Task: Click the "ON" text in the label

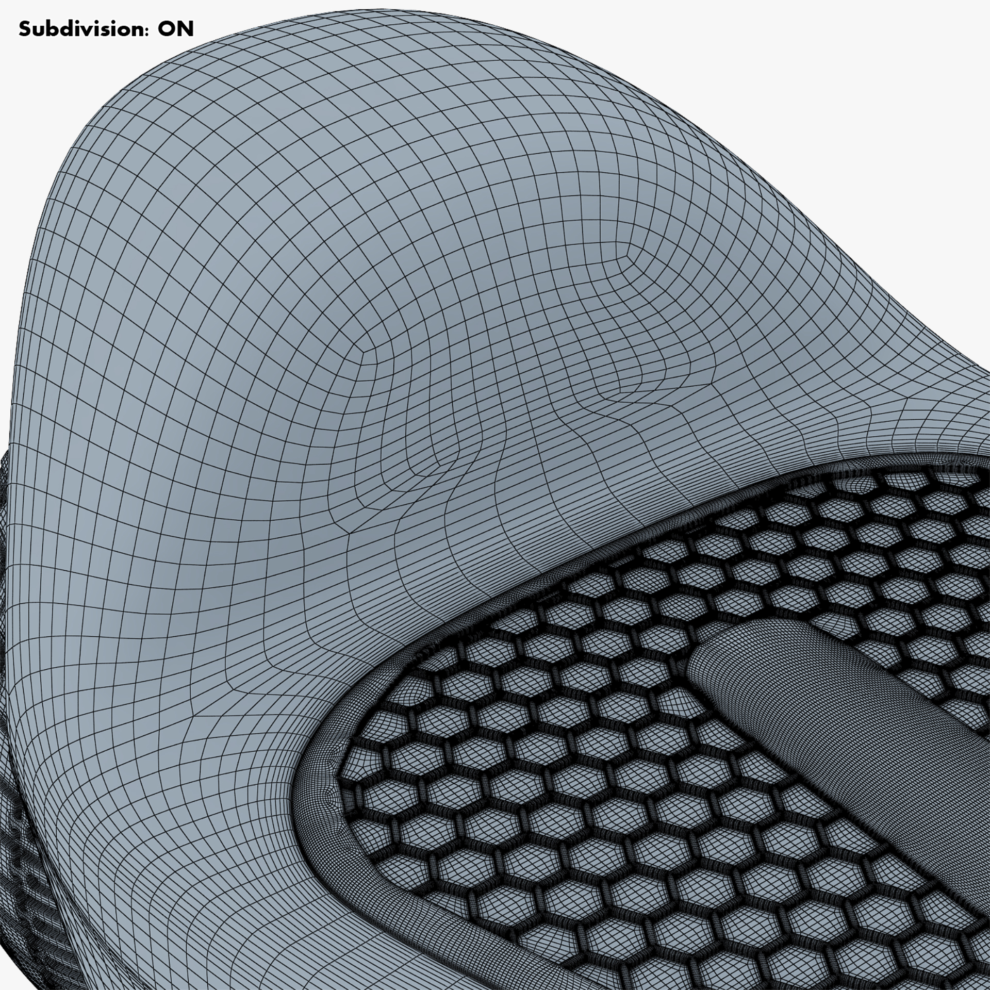Action: 175,29
